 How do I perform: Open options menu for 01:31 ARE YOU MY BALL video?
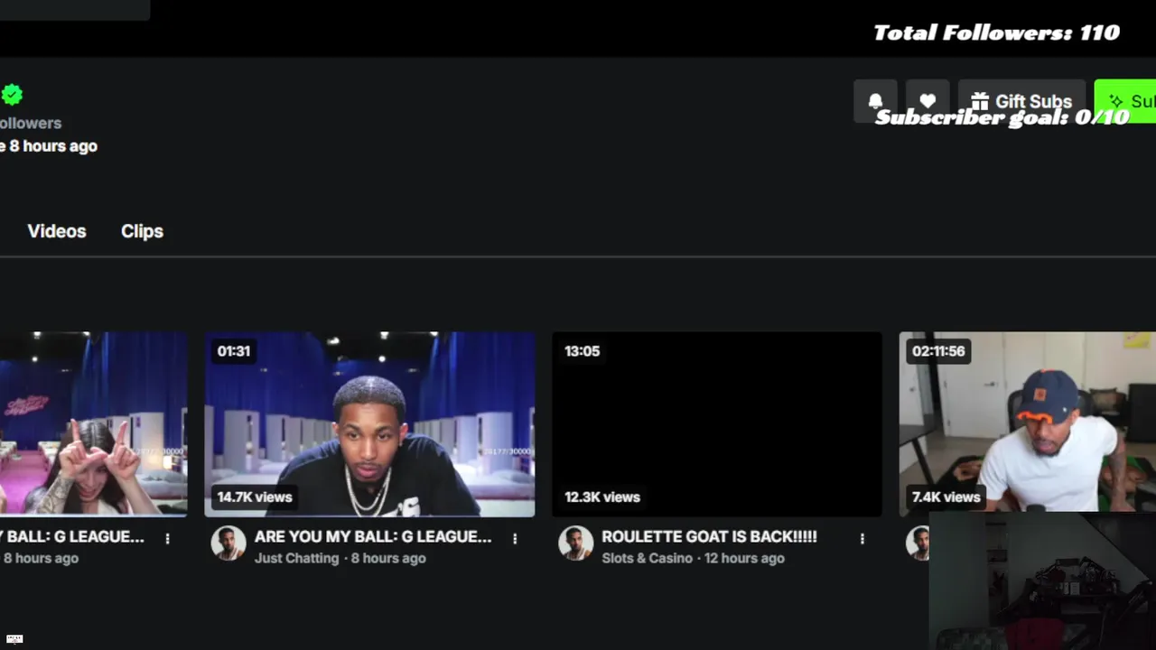click(x=515, y=538)
